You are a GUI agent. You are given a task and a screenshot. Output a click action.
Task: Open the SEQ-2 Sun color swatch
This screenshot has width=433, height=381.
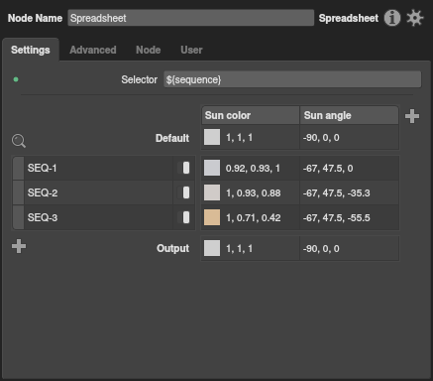tap(212, 192)
